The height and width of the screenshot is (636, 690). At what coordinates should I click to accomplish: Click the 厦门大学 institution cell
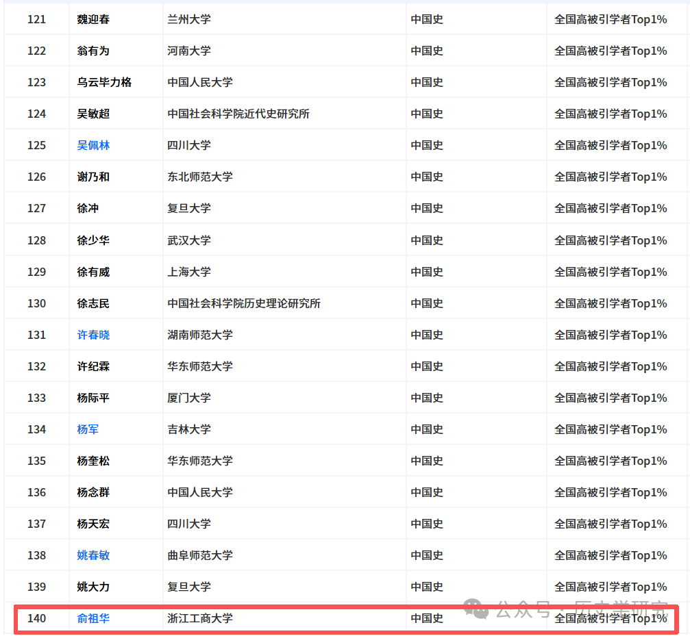click(189, 398)
